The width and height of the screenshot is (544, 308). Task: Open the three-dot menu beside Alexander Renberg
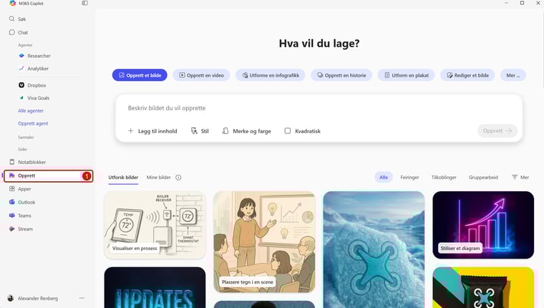(82, 298)
